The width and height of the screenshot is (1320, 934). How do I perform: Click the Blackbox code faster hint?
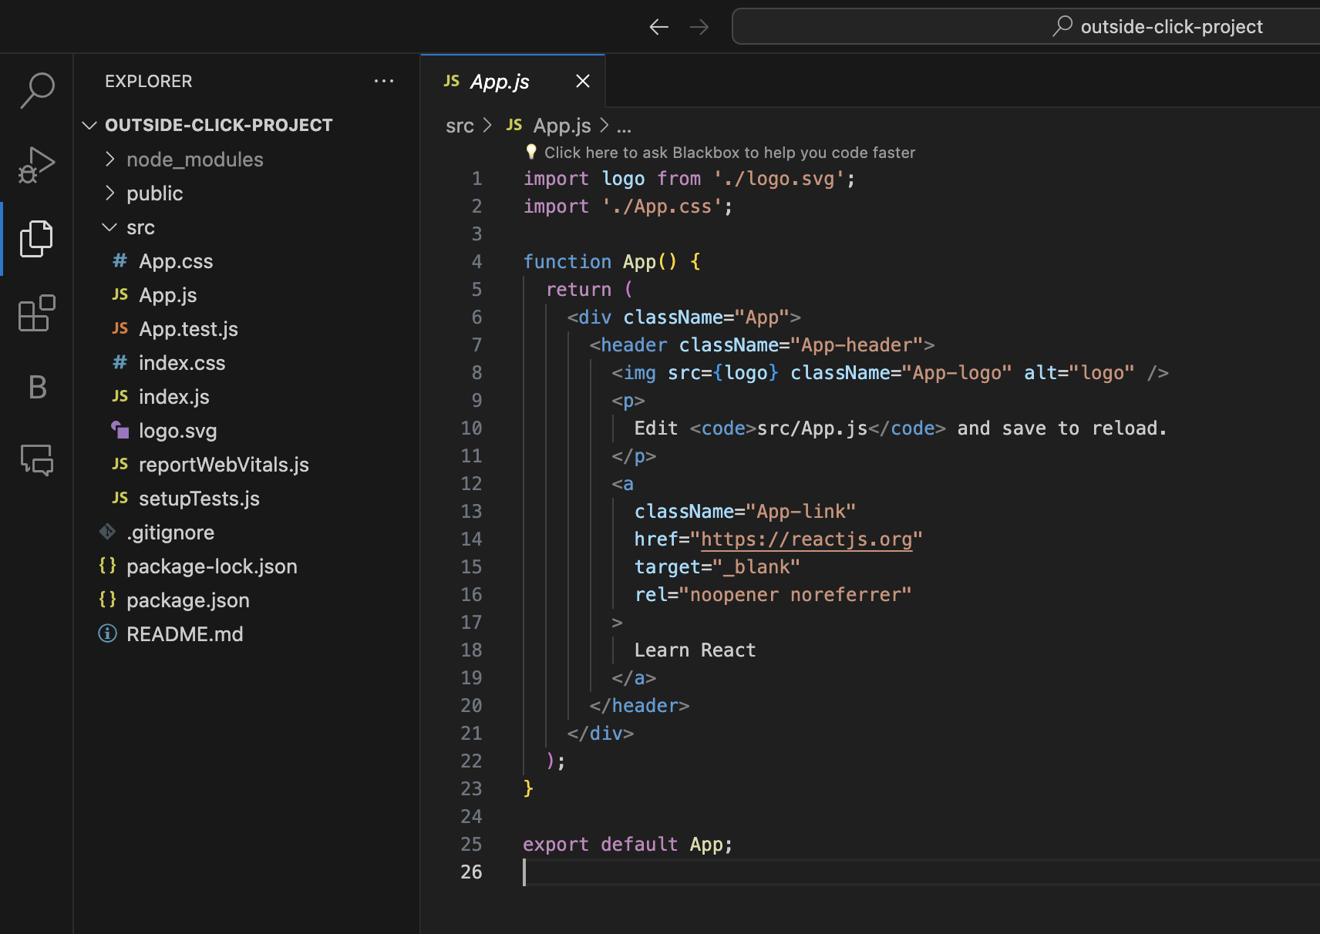point(729,153)
